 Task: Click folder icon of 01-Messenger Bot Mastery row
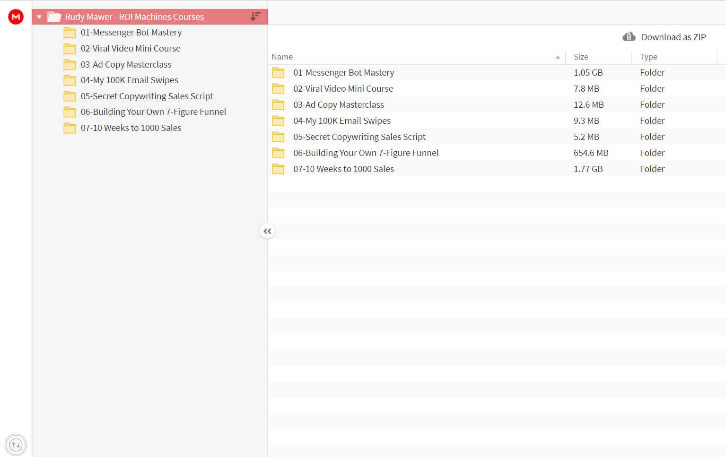[278, 73]
